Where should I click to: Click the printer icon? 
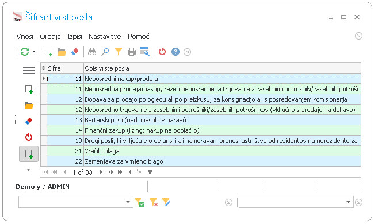[132, 52]
